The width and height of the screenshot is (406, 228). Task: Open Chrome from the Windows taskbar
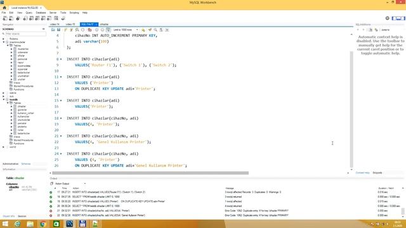(43, 224)
